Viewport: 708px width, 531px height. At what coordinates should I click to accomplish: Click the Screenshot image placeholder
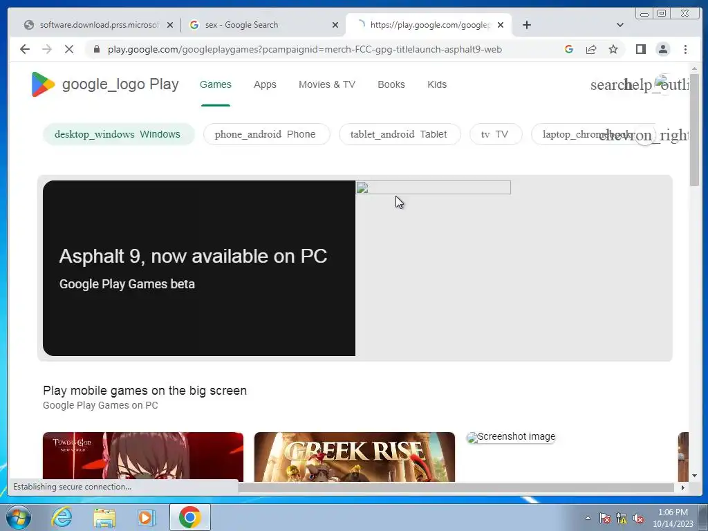(511, 437)
